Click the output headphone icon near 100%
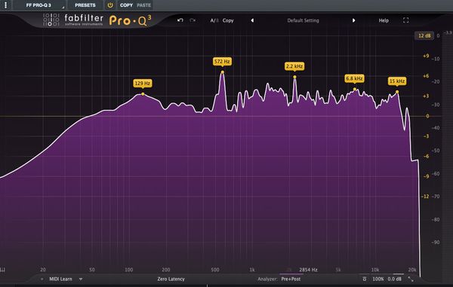The height and width of the screenshot is (287, 453). click(x=365, y=279)
